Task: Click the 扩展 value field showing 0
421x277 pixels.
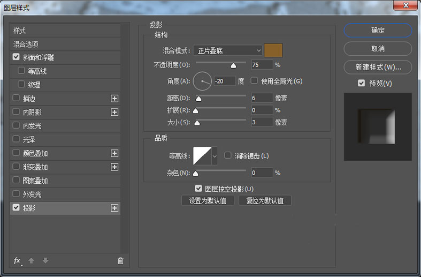Action: point(262,110)
